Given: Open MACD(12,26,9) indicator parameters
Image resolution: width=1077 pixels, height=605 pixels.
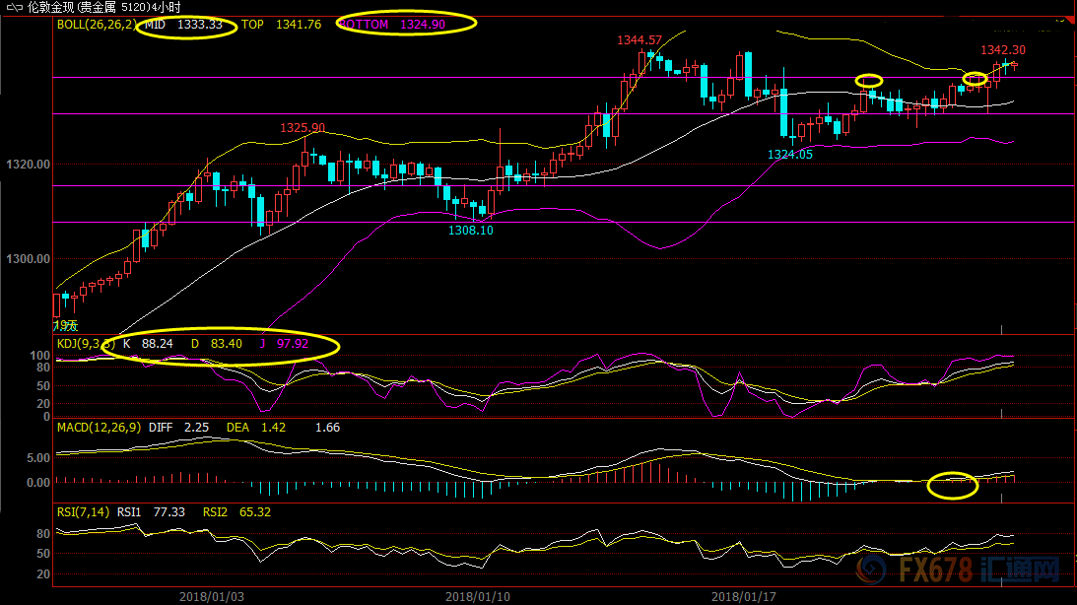Looking at the screenshot, I should click(99, 428).
